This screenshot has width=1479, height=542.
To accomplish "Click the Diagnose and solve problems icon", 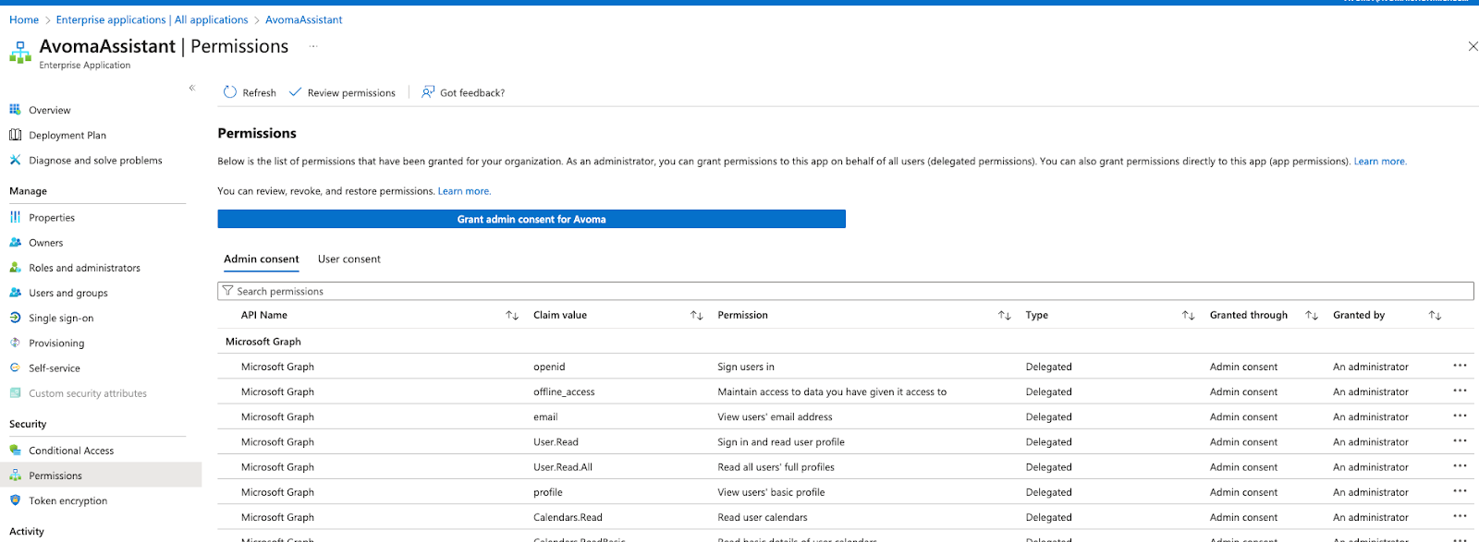I will (15, 160).
